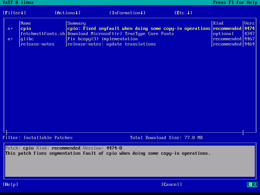Expand the Information menu
The image size is (260, 195).
pos(127,13)
